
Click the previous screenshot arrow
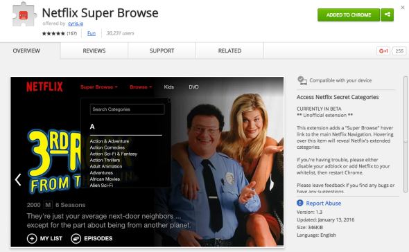click(18, 179)
